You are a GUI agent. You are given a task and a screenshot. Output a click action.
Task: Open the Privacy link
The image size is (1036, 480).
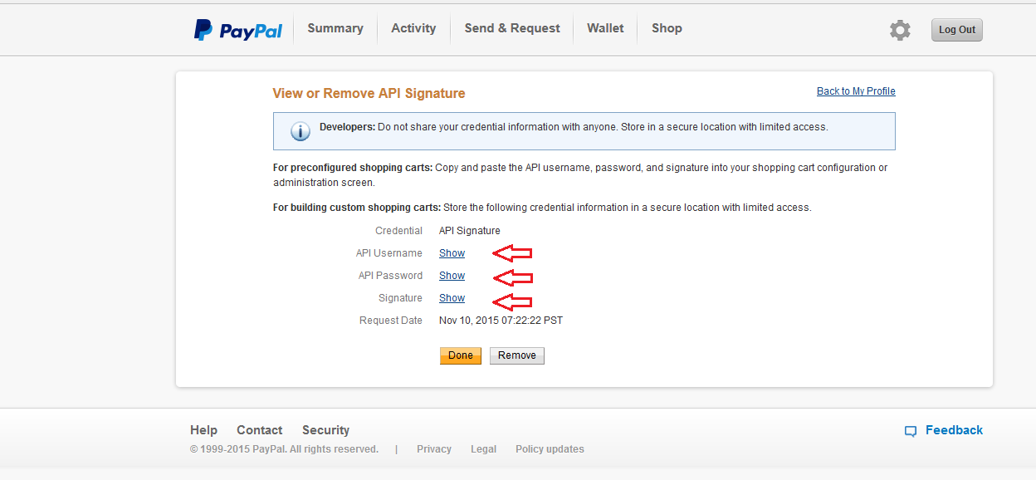(x=434, y=449)
